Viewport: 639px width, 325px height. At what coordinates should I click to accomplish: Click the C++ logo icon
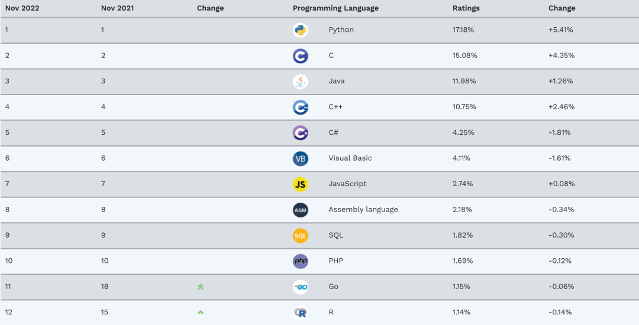300,107
